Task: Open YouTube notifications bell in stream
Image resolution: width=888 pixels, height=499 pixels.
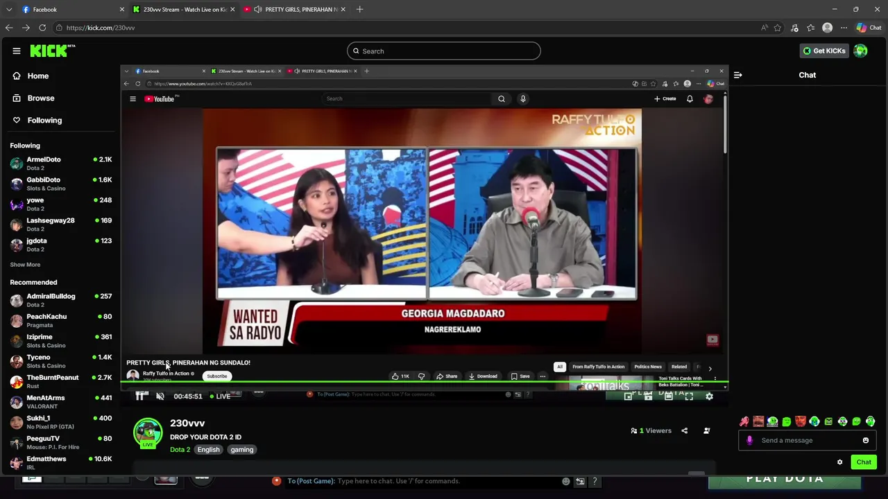Action: pos(690,98)
